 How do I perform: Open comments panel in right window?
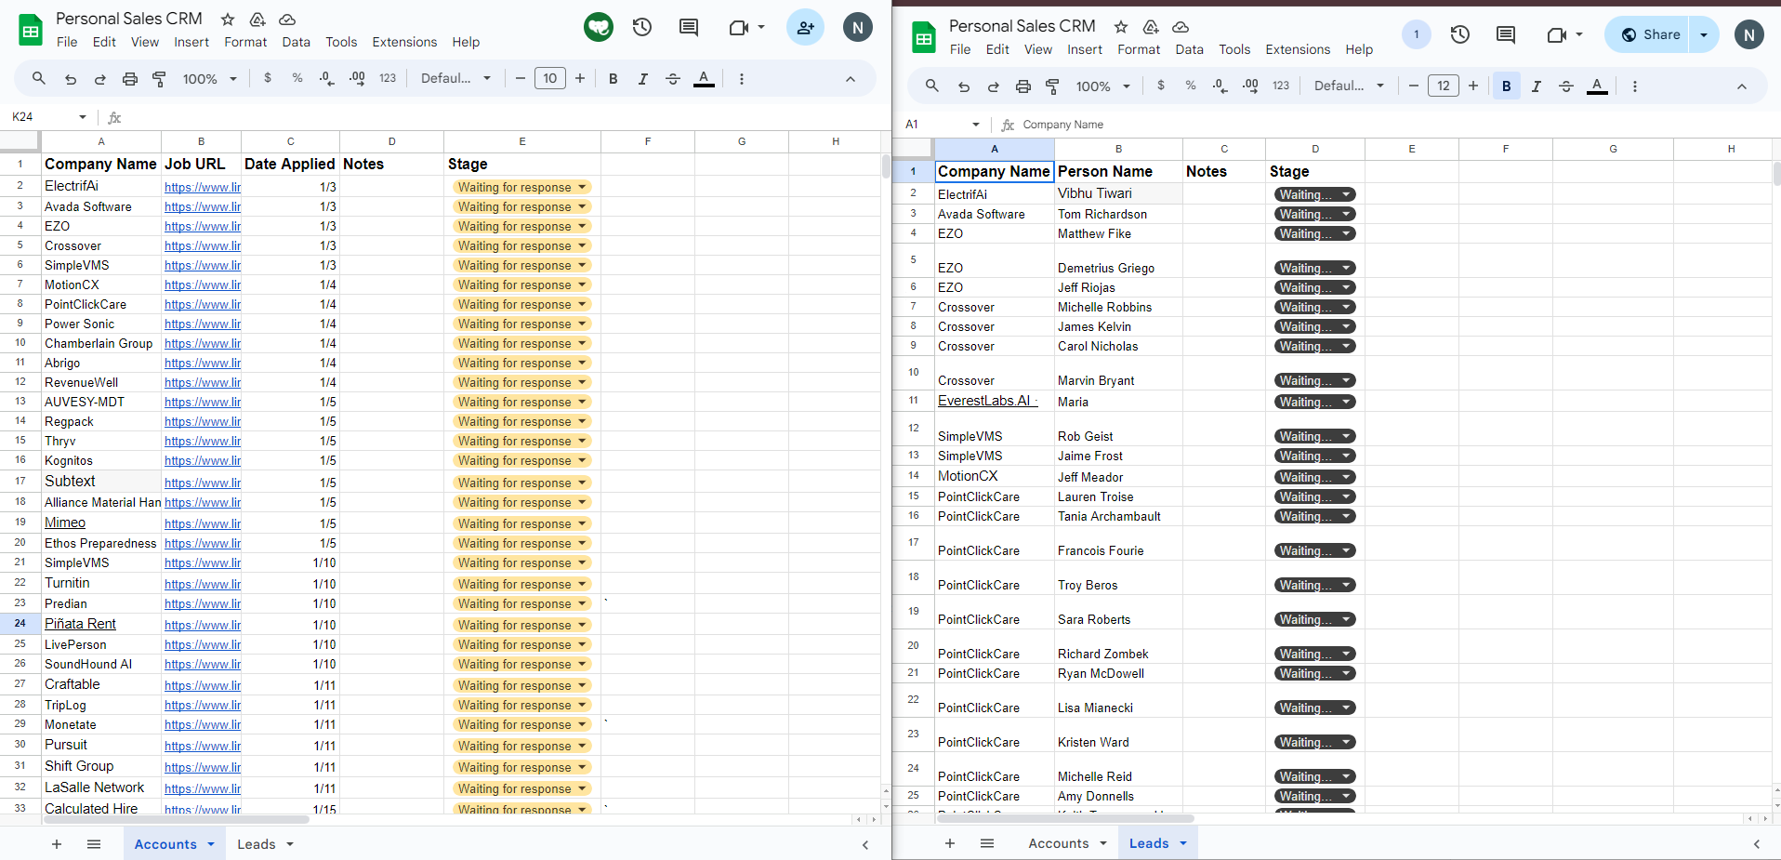point(1505,35)
